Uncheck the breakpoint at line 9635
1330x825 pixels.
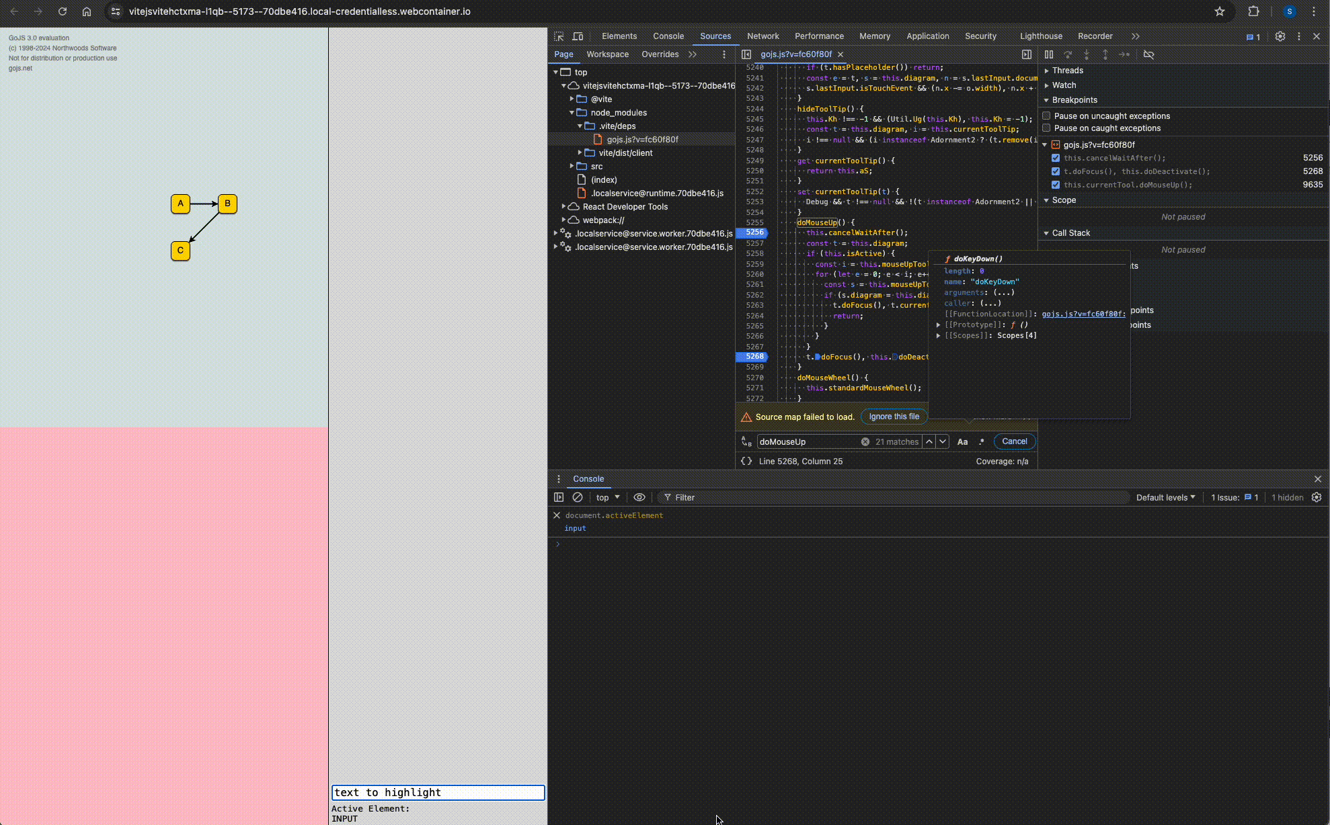[x=1056, y=185]
